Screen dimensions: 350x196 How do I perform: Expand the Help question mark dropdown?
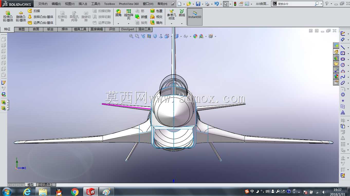[331, 4]
